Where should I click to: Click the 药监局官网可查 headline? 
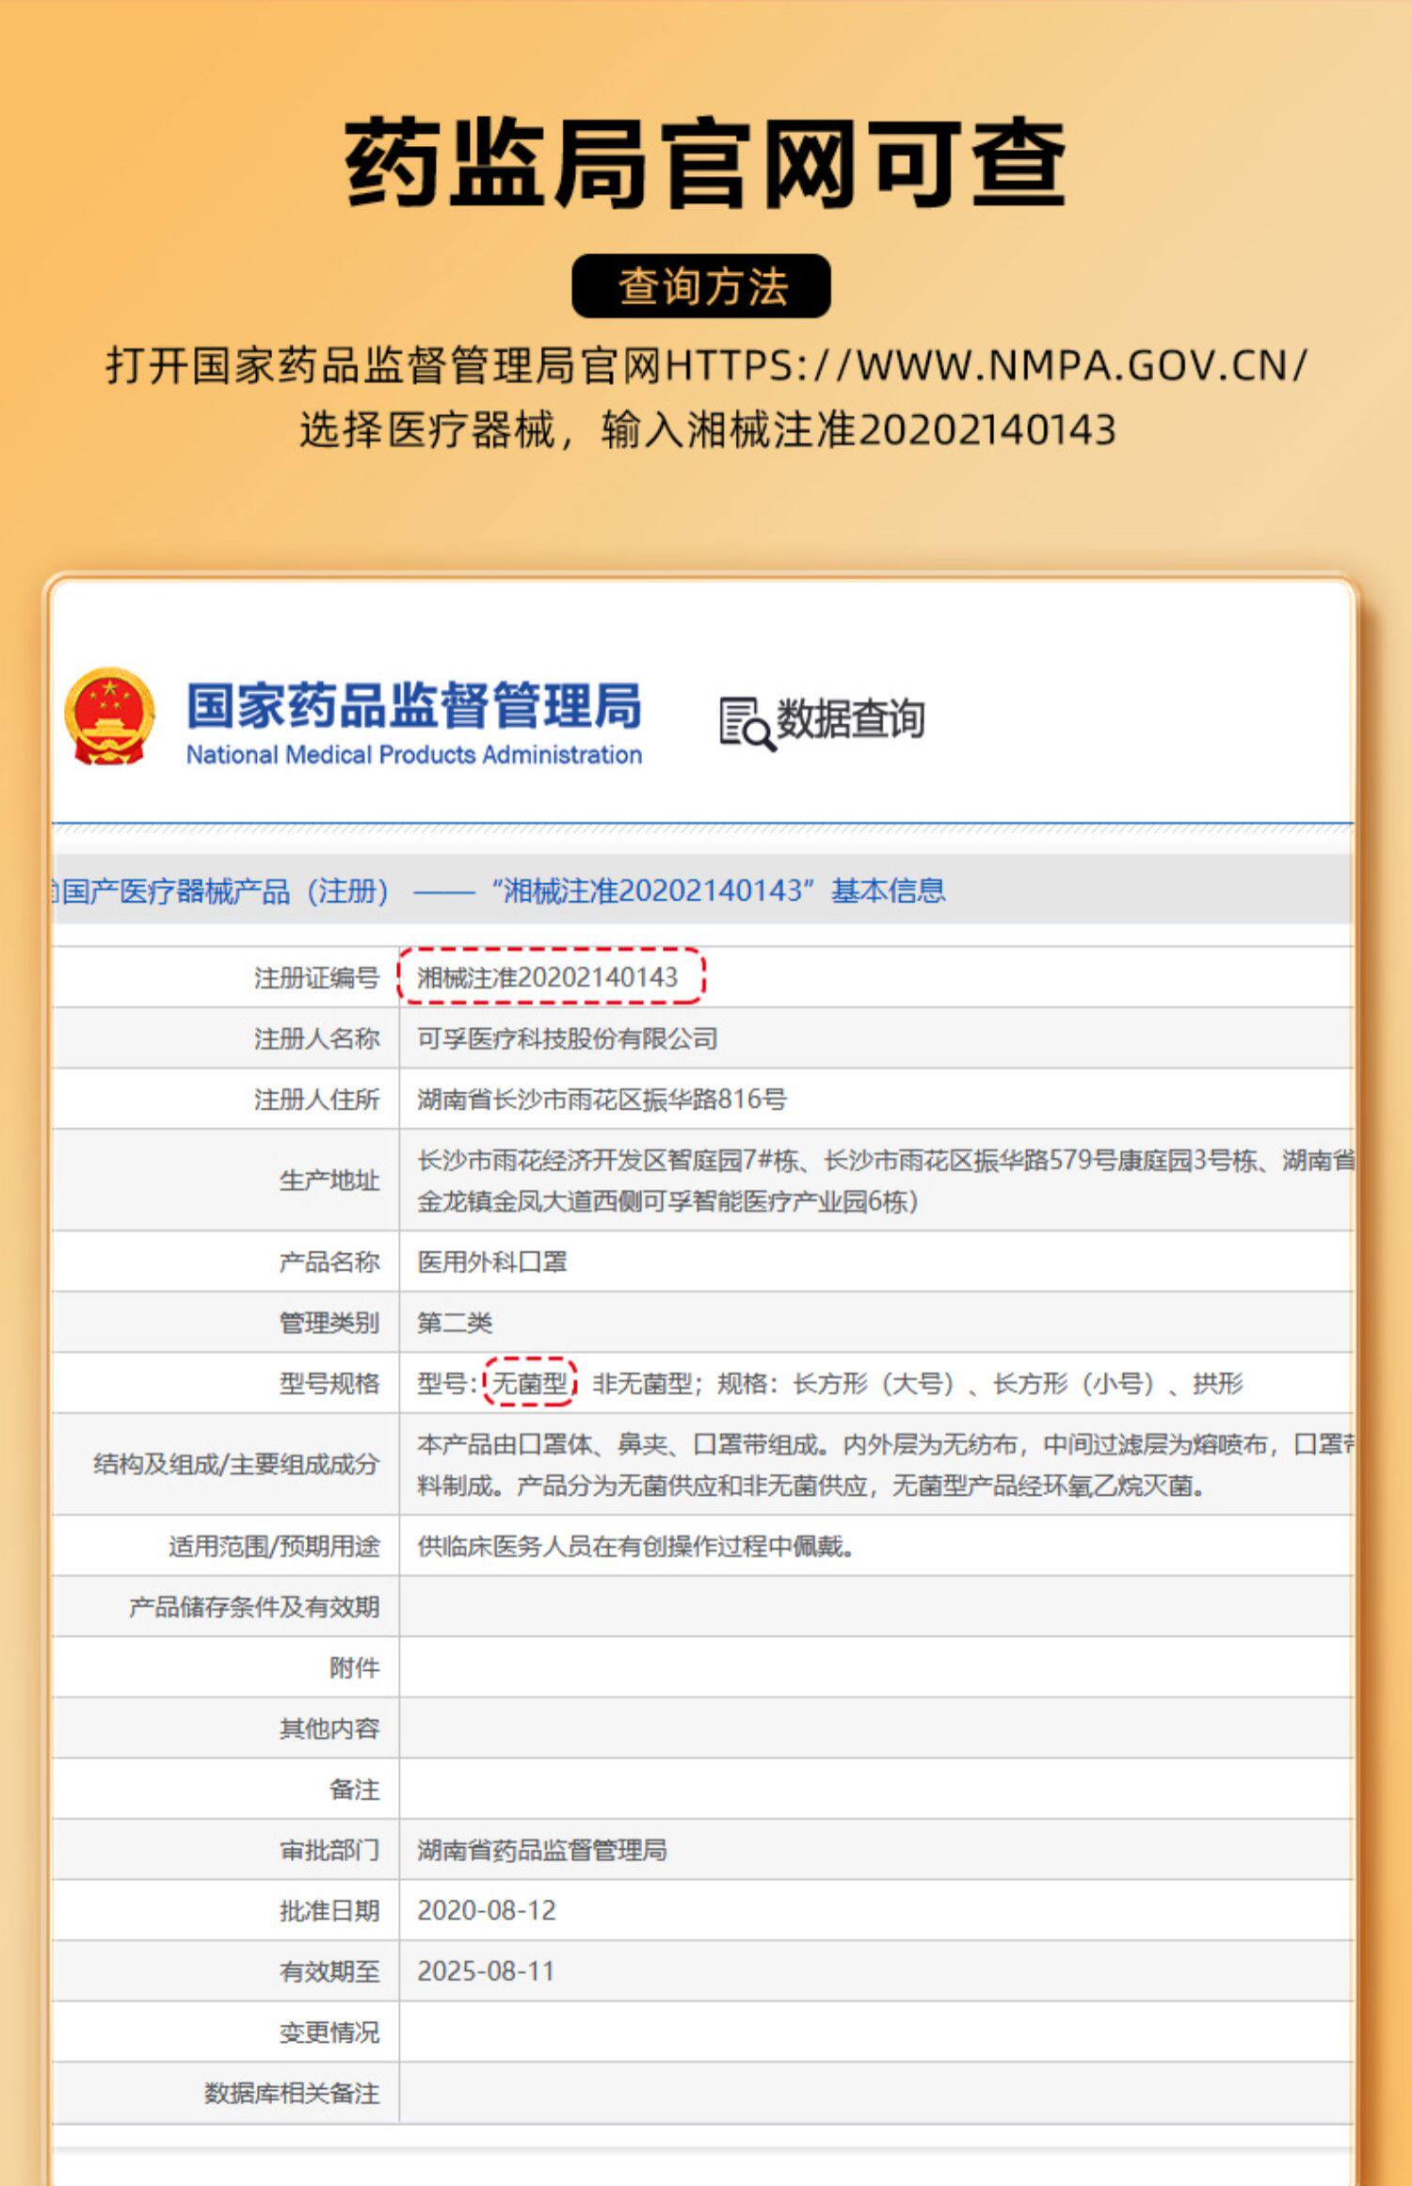[x=705, y=164]
